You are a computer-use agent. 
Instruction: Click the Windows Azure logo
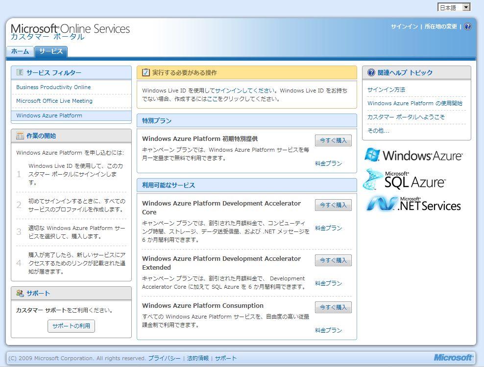point(413,155)
